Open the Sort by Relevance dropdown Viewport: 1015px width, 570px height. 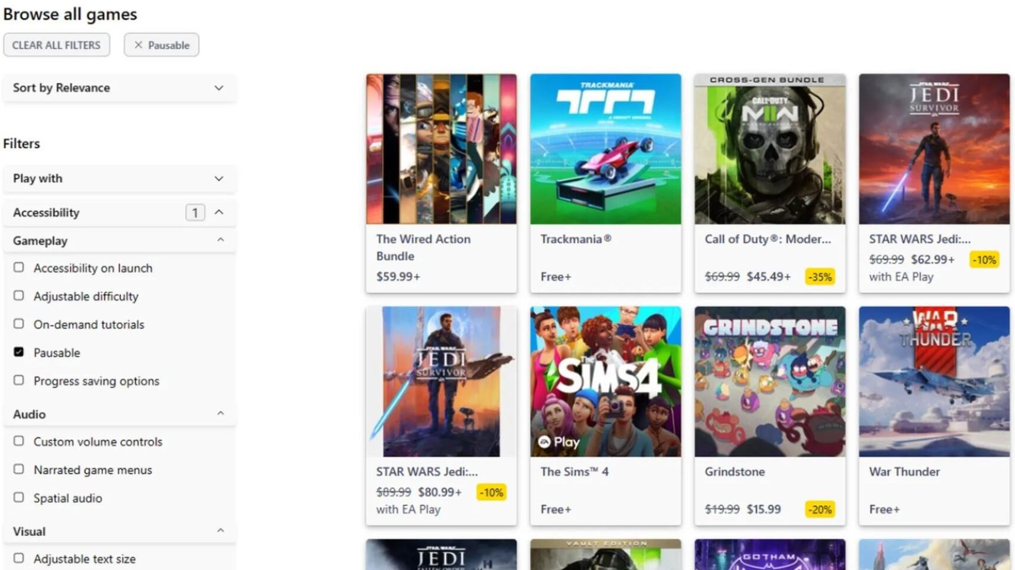coord(119,88)
